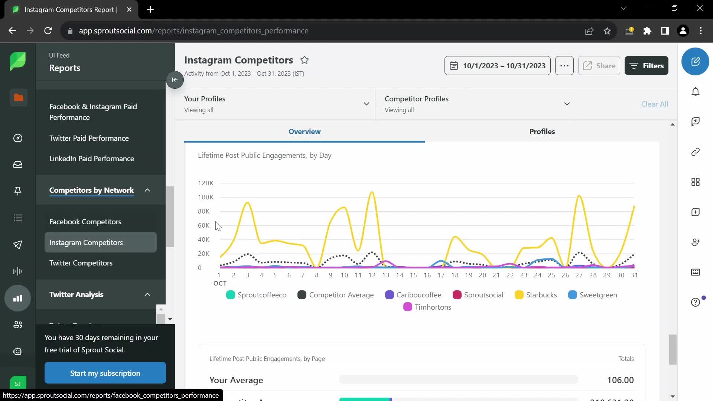Click the Start my subscription button
This screenshot has width=713, height=401.
click(105, 373)
